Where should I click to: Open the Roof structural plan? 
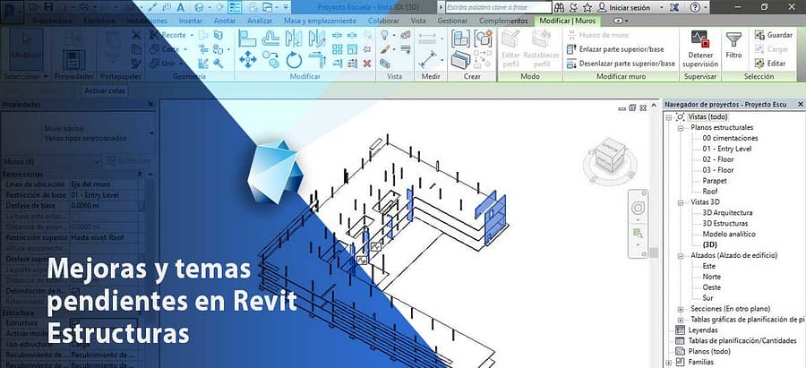click(x=710, y=192)
